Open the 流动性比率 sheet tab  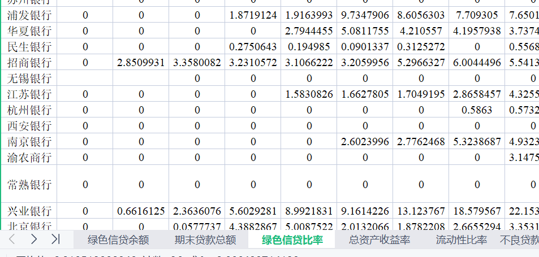(x=462, y=239)
